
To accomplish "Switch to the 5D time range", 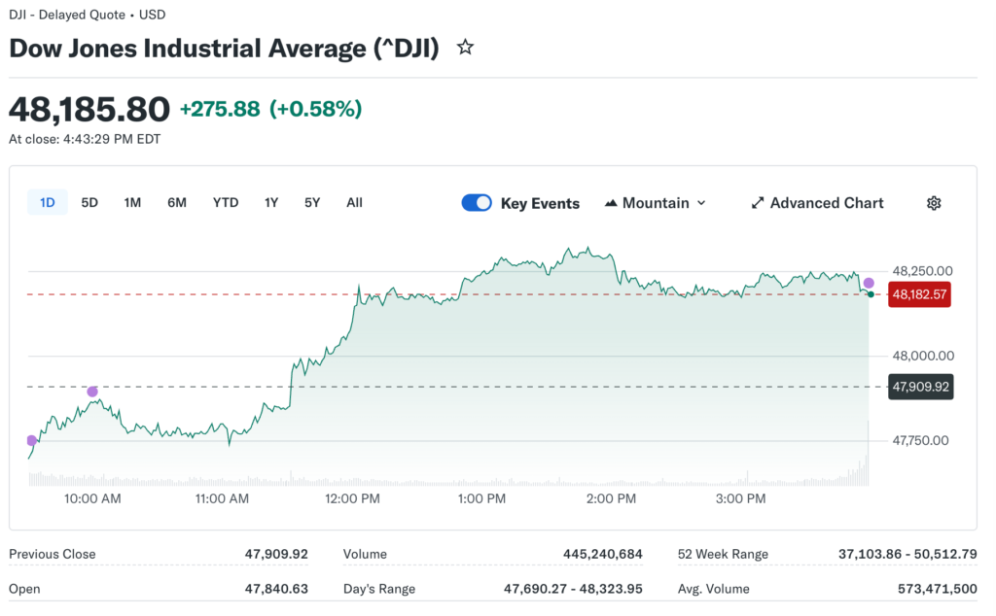I will 89,203.
